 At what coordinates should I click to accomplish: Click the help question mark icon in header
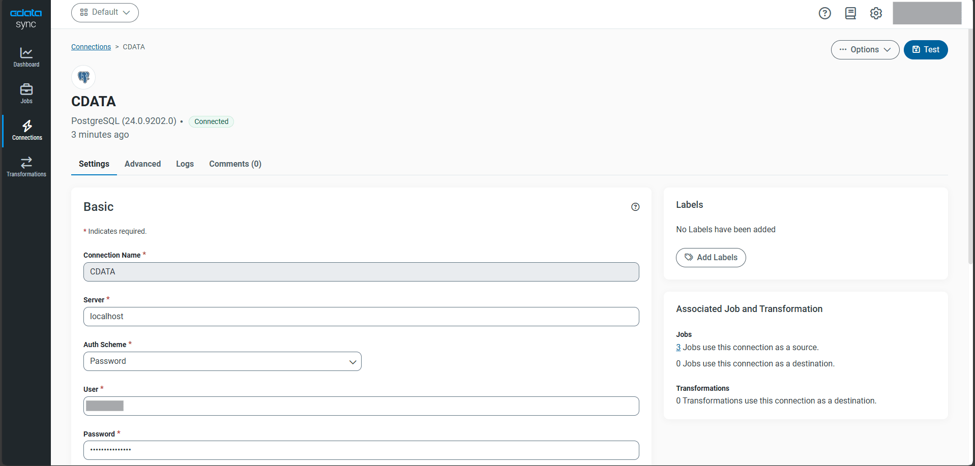[824, 13]
